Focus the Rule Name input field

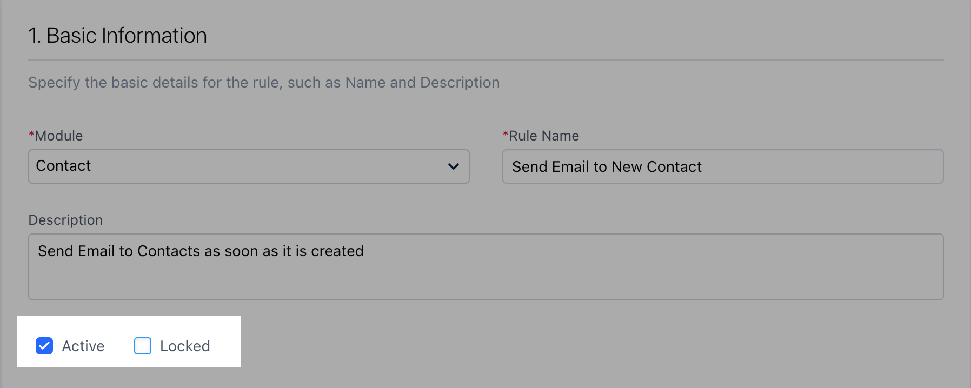723,166
